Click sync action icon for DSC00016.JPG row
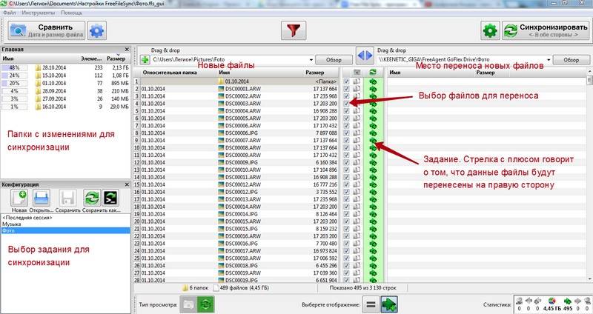 [x=373, y=244]
